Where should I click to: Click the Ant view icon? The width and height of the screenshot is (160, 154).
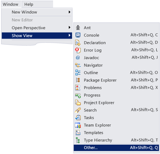pos(78,28)
